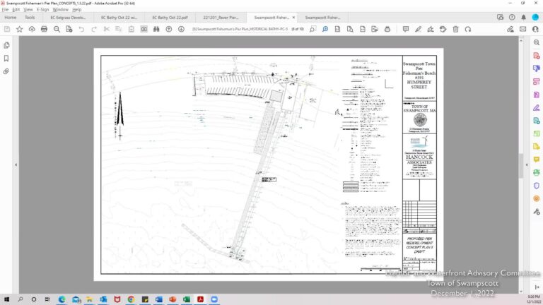
Task: Open the Attachments paperclip panel
Action: pyautogui.click(x=6, y=71)
